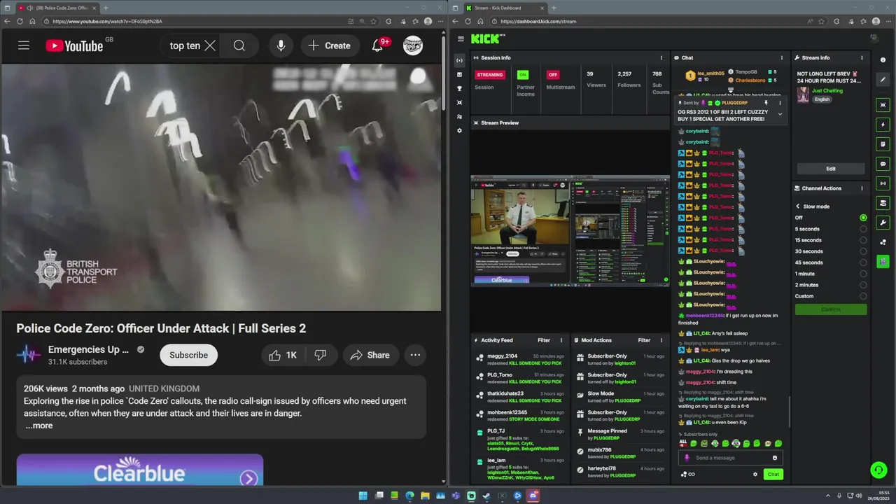Screen dimensions: 896x504
Task: Select 2 minutes slow mode
Action: tap(863, 285)
